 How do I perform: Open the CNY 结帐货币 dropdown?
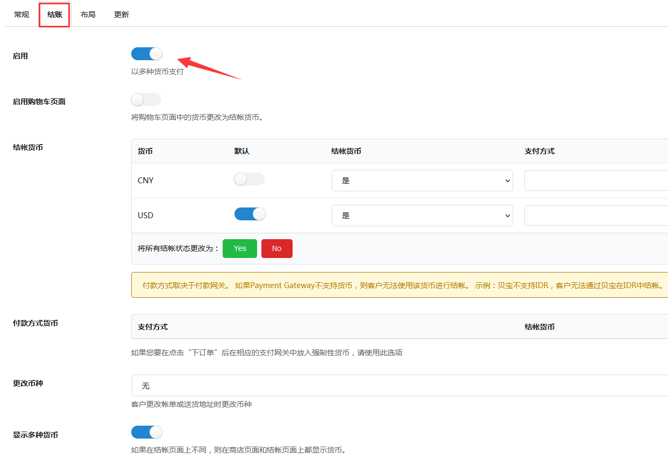click(x=422, y=181)
